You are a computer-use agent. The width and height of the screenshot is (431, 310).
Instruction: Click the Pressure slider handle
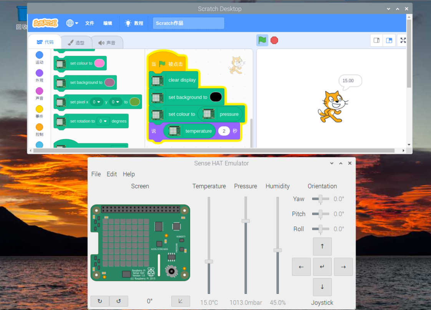pos(246,221)
